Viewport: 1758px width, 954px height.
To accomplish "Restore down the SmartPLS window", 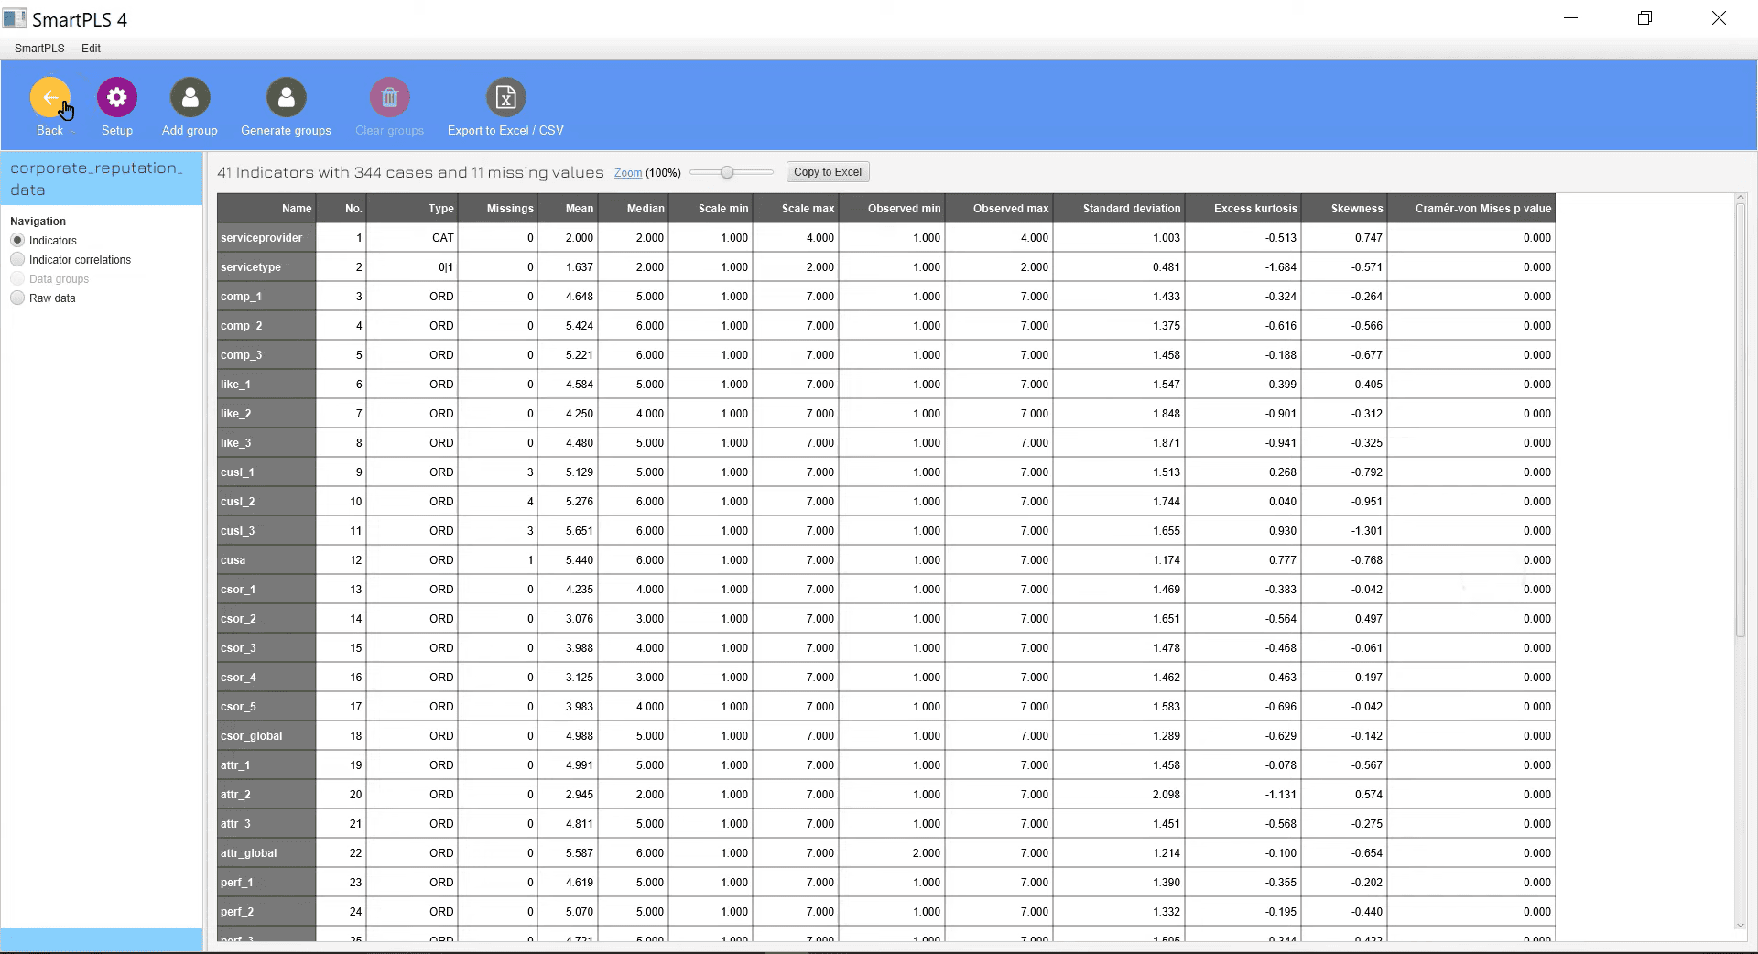I will click(1644, 18).
